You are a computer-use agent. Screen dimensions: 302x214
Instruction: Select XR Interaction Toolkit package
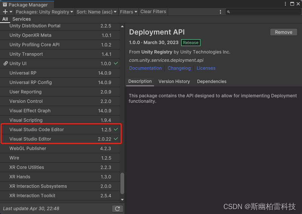(60, 196)
